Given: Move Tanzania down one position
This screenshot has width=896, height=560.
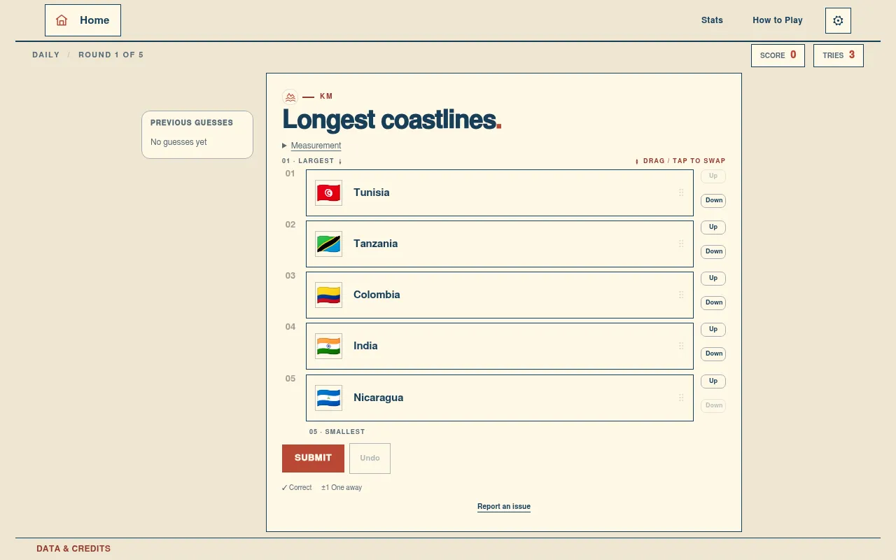Looking at the screenshot, I should (x=713, y=252).
